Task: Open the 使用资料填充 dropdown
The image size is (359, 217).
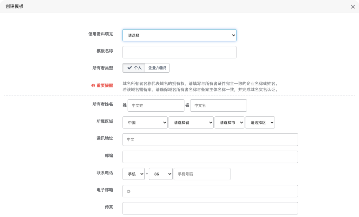Action: (179, 35)
